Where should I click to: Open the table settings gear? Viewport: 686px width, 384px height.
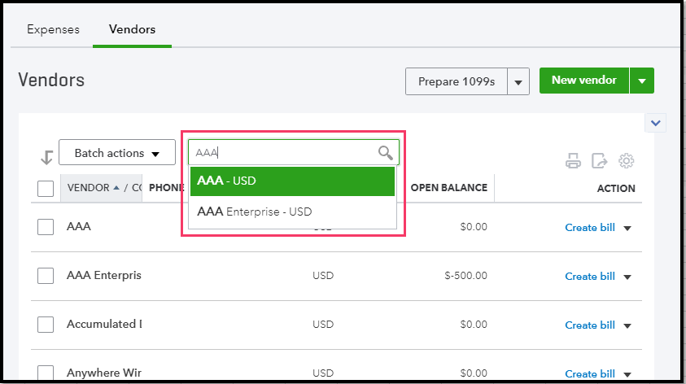pyautogui.click(x=627, y=161)
